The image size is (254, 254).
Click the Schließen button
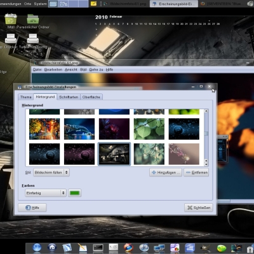[199, 208]
